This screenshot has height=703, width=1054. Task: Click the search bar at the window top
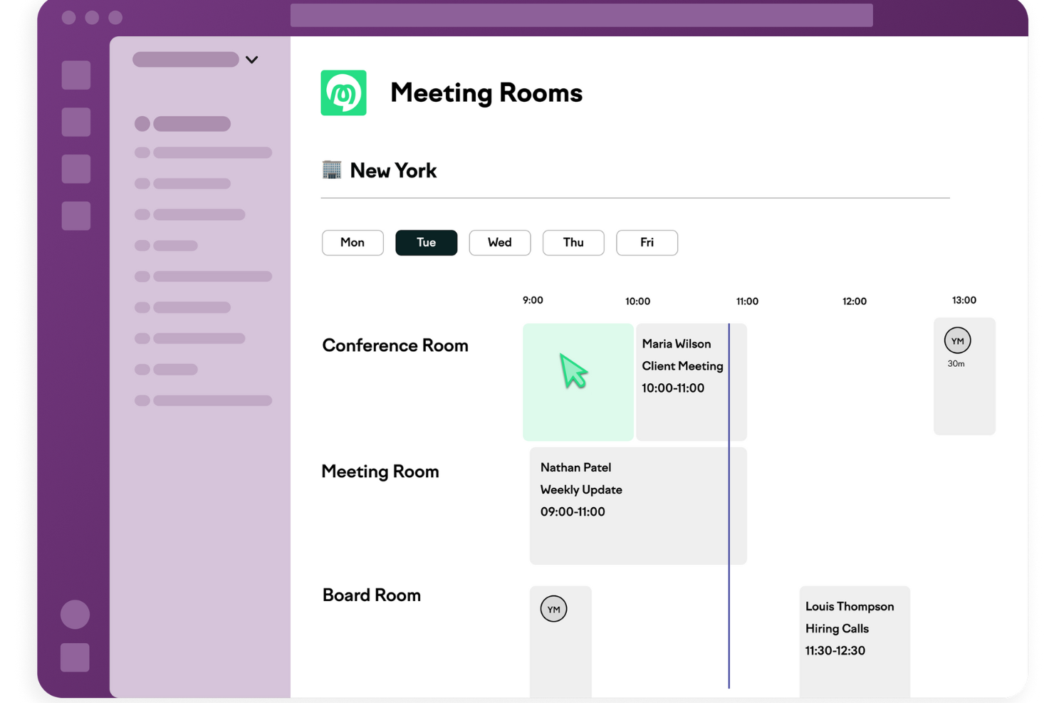[x=581, y=15]
